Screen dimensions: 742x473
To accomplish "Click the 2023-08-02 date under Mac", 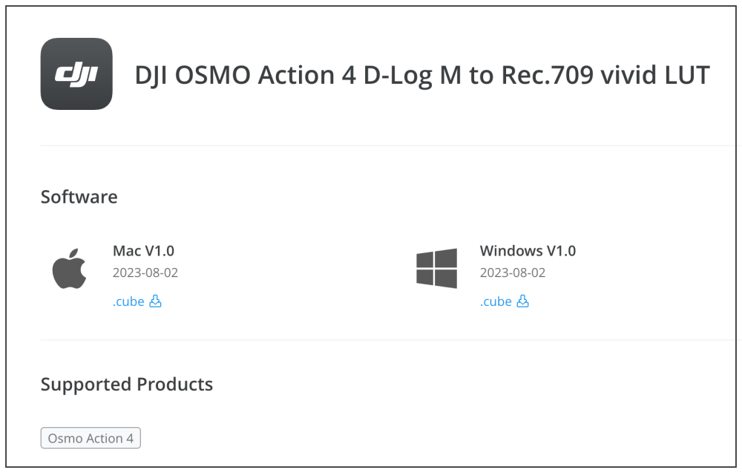I will (x=145, y=273).
